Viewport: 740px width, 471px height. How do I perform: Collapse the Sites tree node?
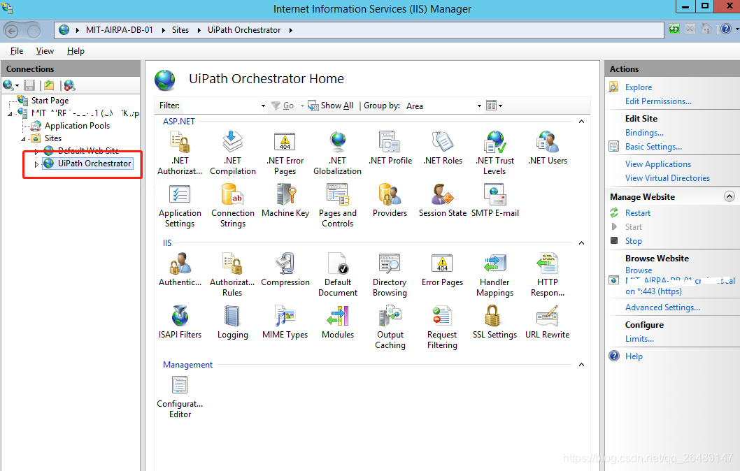point(23,139)
